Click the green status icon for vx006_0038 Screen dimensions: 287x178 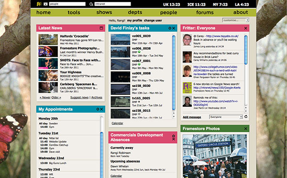coord(139,52)
